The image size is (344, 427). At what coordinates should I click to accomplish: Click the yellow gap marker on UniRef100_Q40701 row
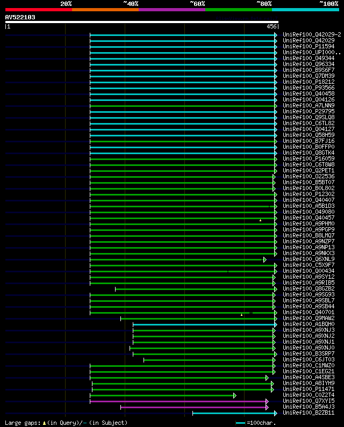pos(241,315)
